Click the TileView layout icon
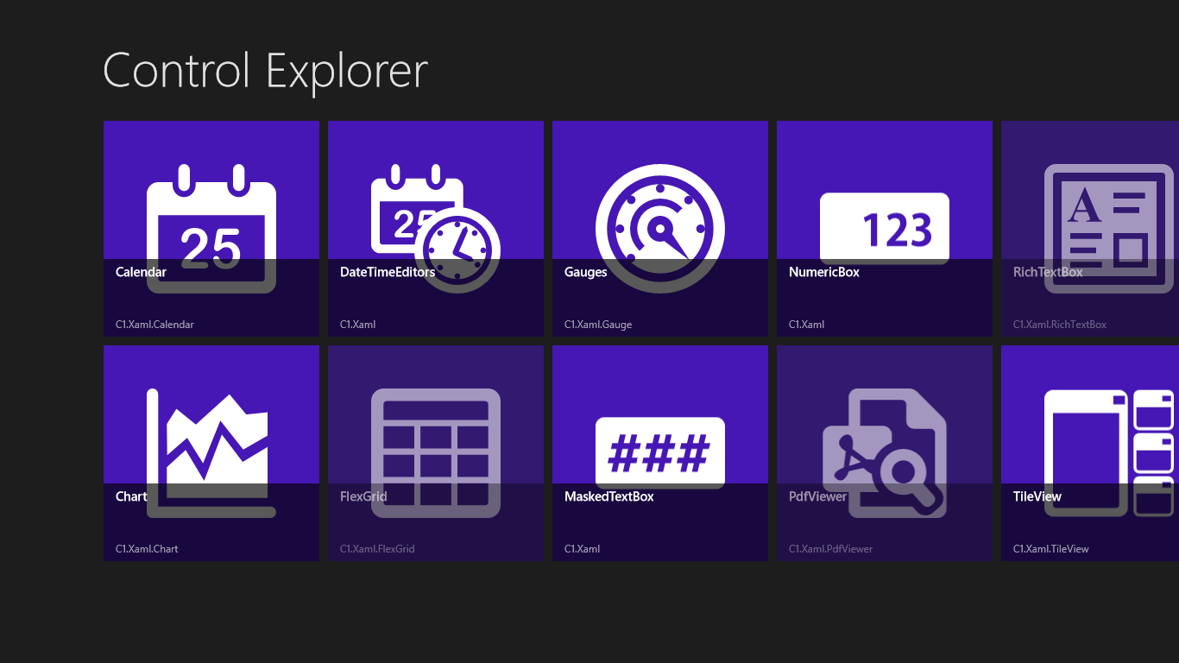1179x663 pixels. [1109, 453]
